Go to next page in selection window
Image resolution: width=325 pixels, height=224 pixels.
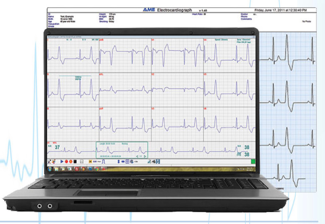pos(145,156)
